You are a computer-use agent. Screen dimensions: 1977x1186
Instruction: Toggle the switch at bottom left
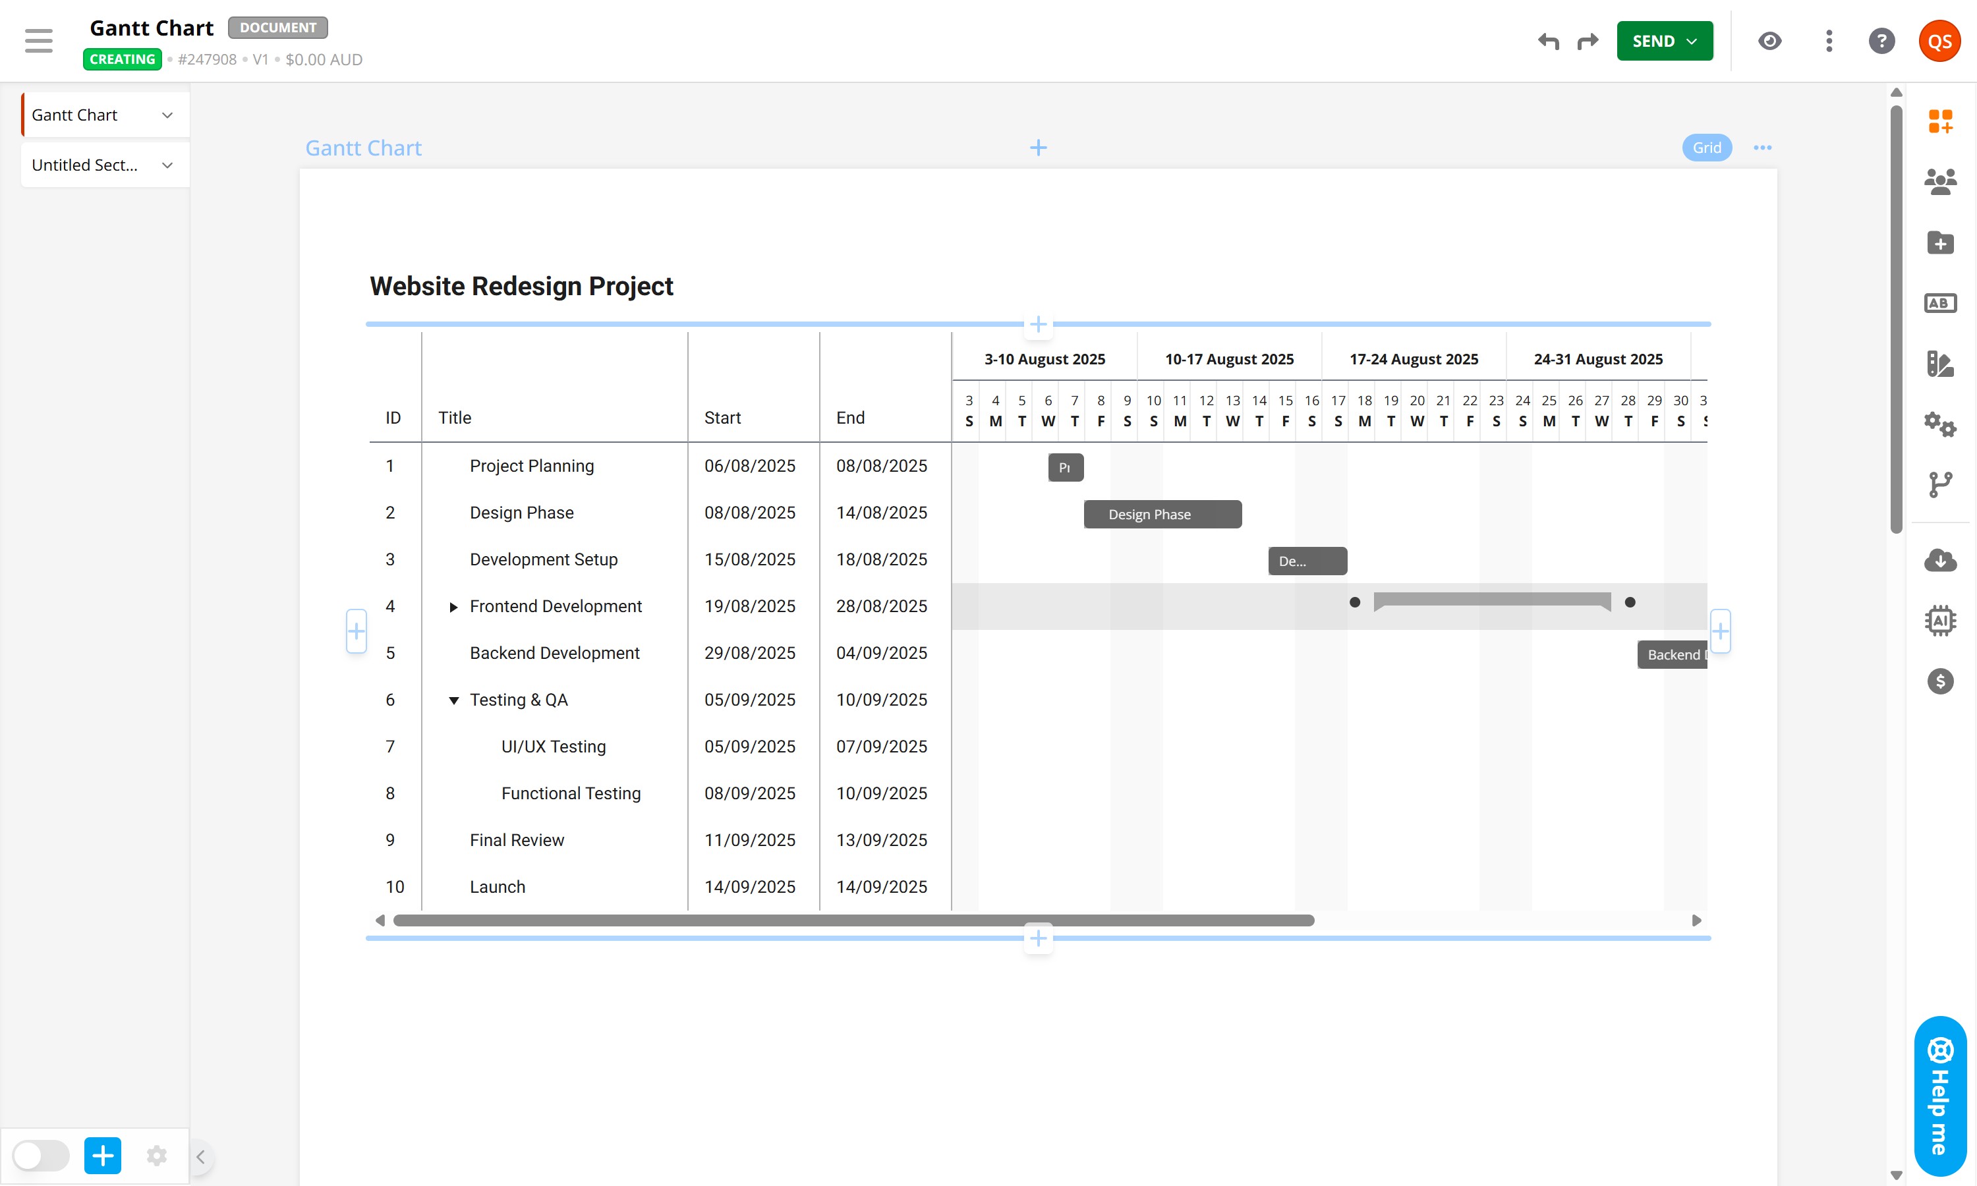41,1156
